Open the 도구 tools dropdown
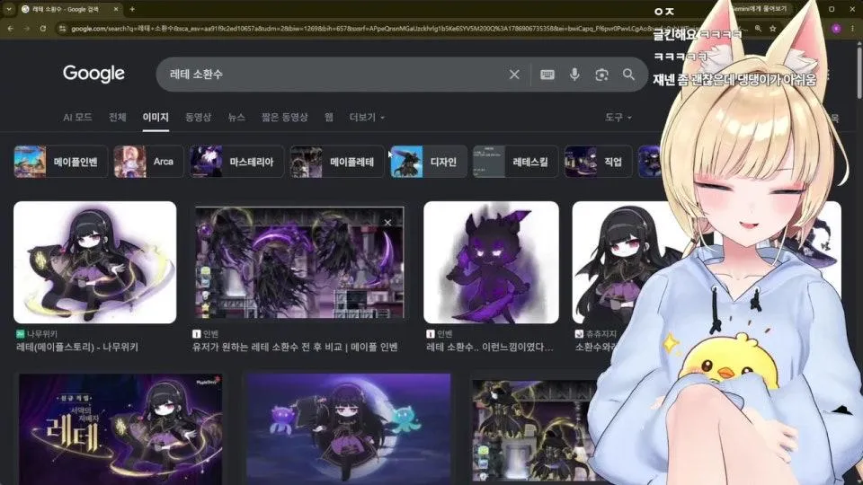 tap(618, 117)
